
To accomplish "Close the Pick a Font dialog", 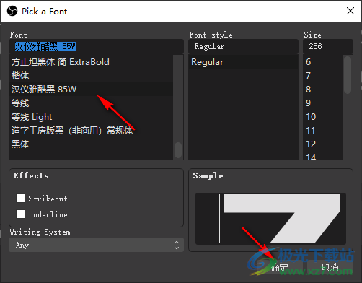I will pos(350,11).
